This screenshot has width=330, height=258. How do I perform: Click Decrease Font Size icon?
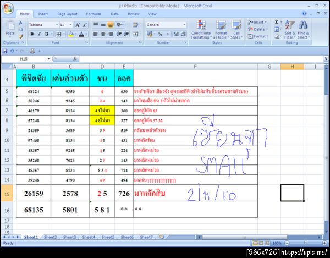pos(85,25)
